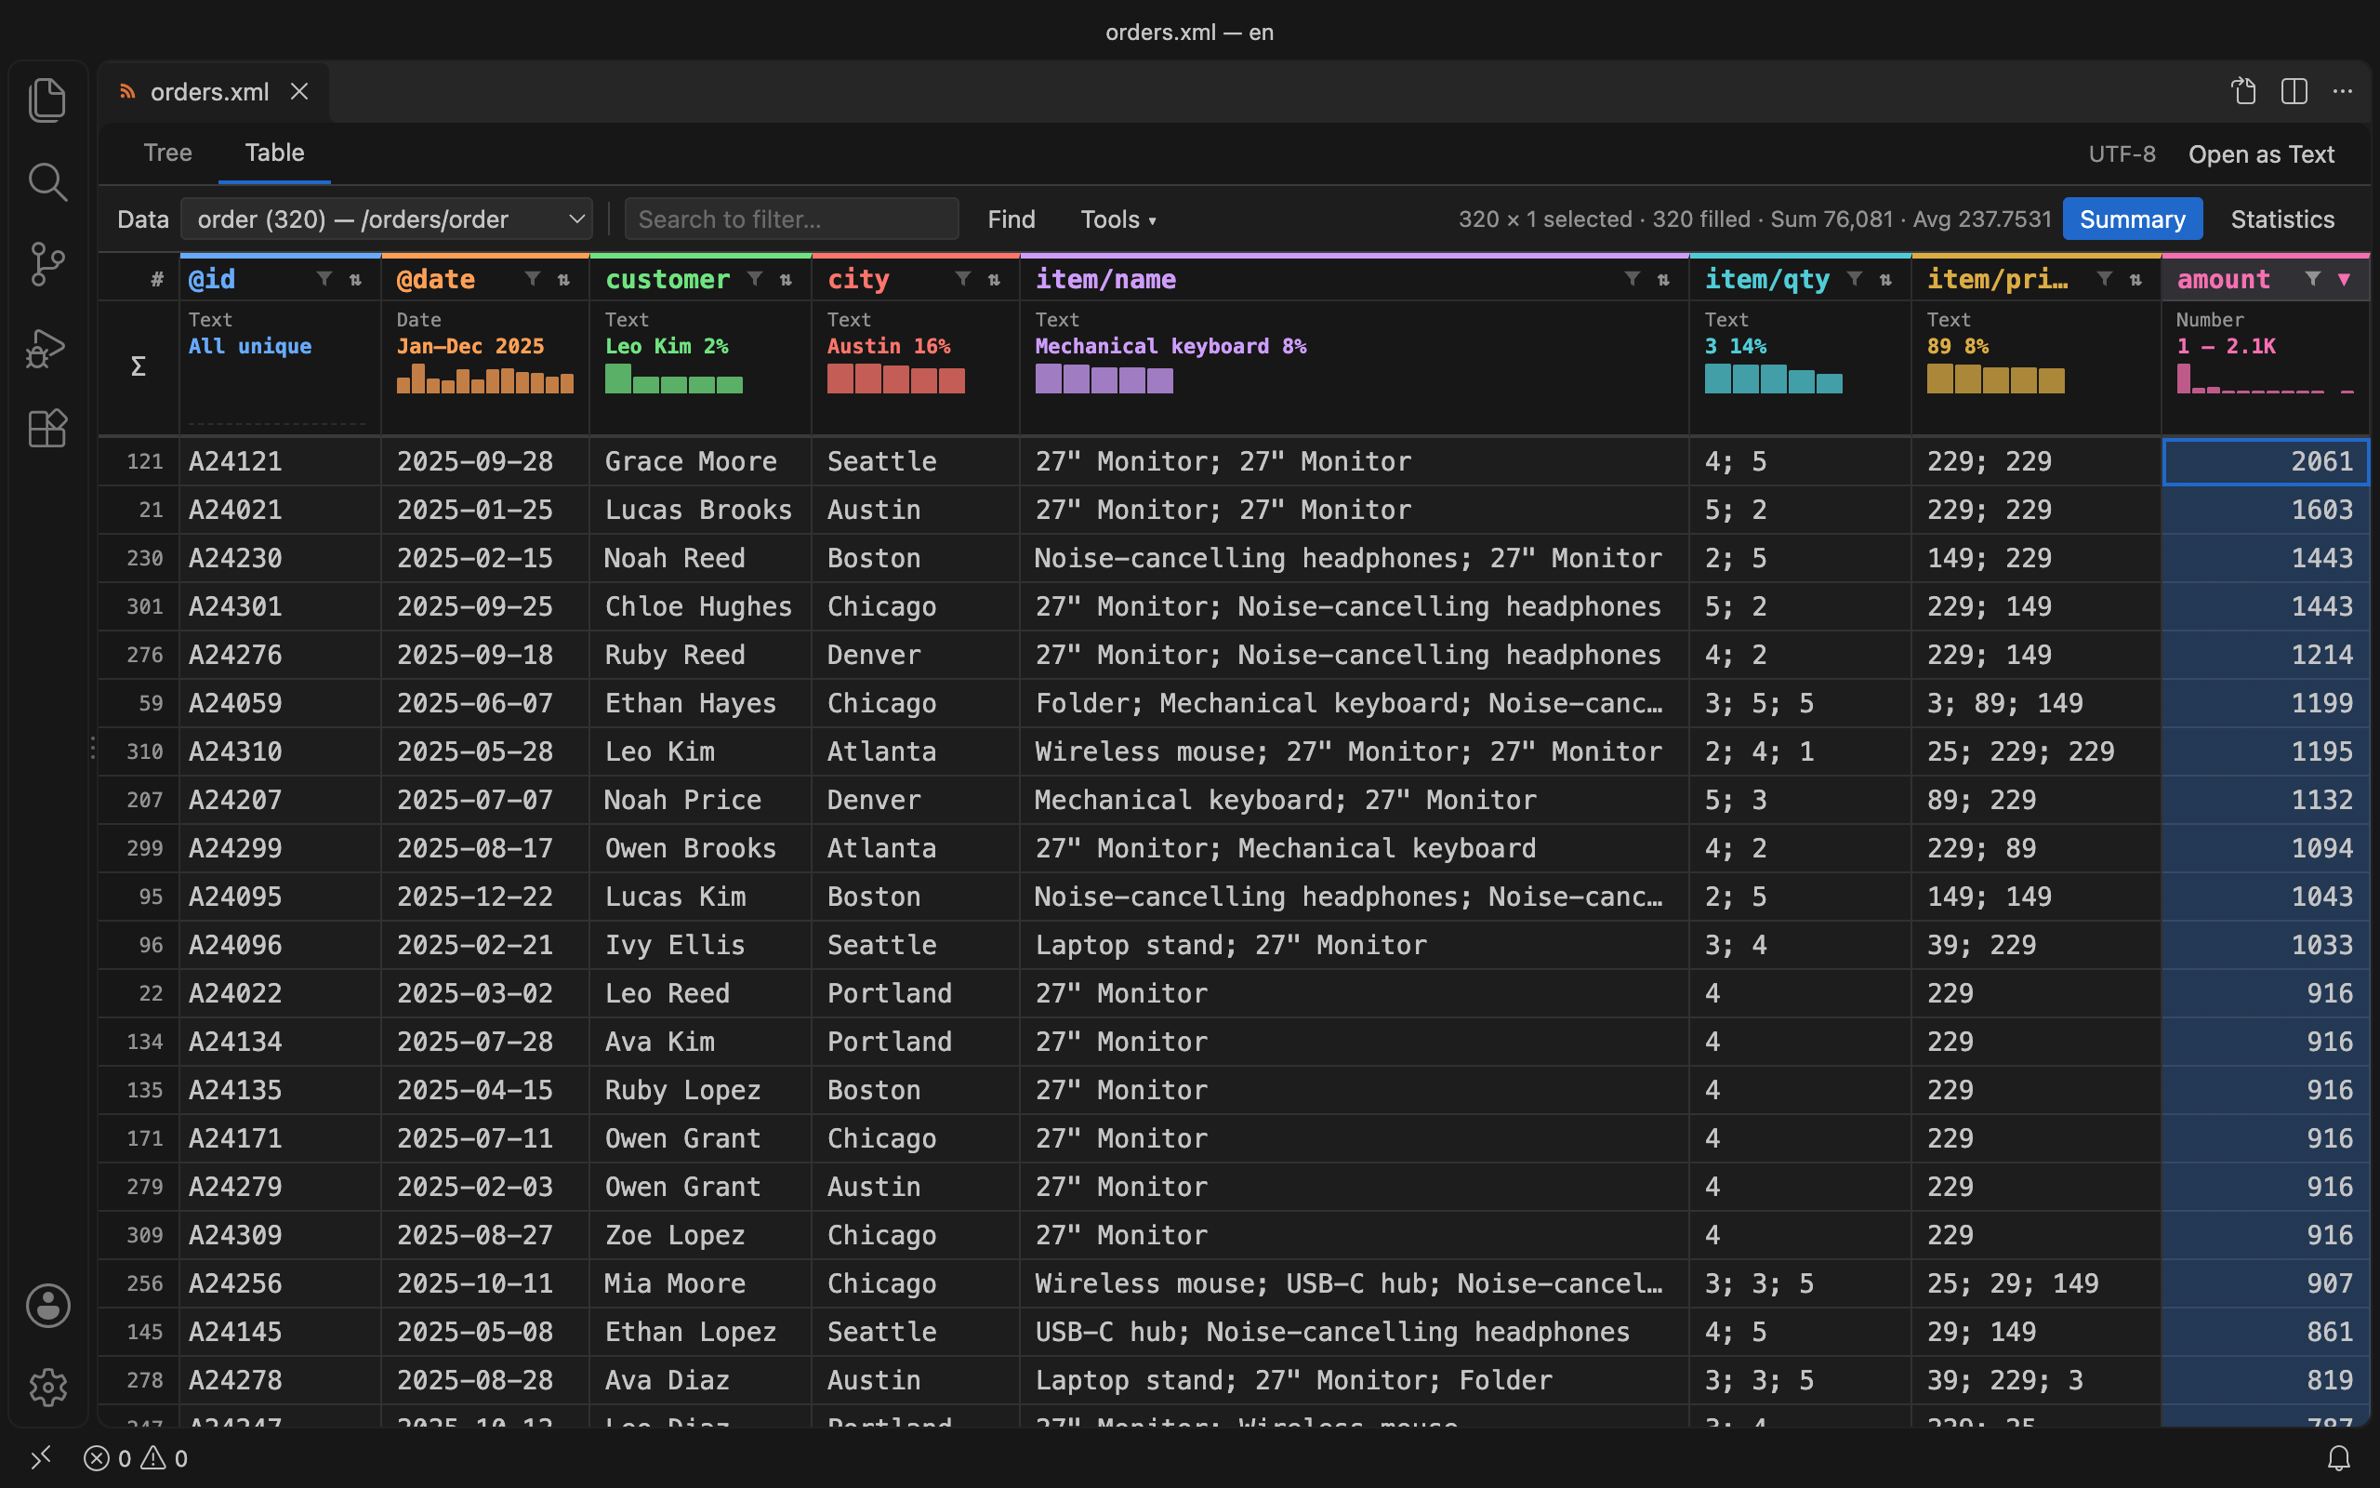Image resolution: width=2380 pixels, height=1488 pixels.
Task: Toggle the Summary view button
Action: [2132, 219]
